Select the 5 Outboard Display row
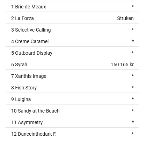 coord(72,52)
